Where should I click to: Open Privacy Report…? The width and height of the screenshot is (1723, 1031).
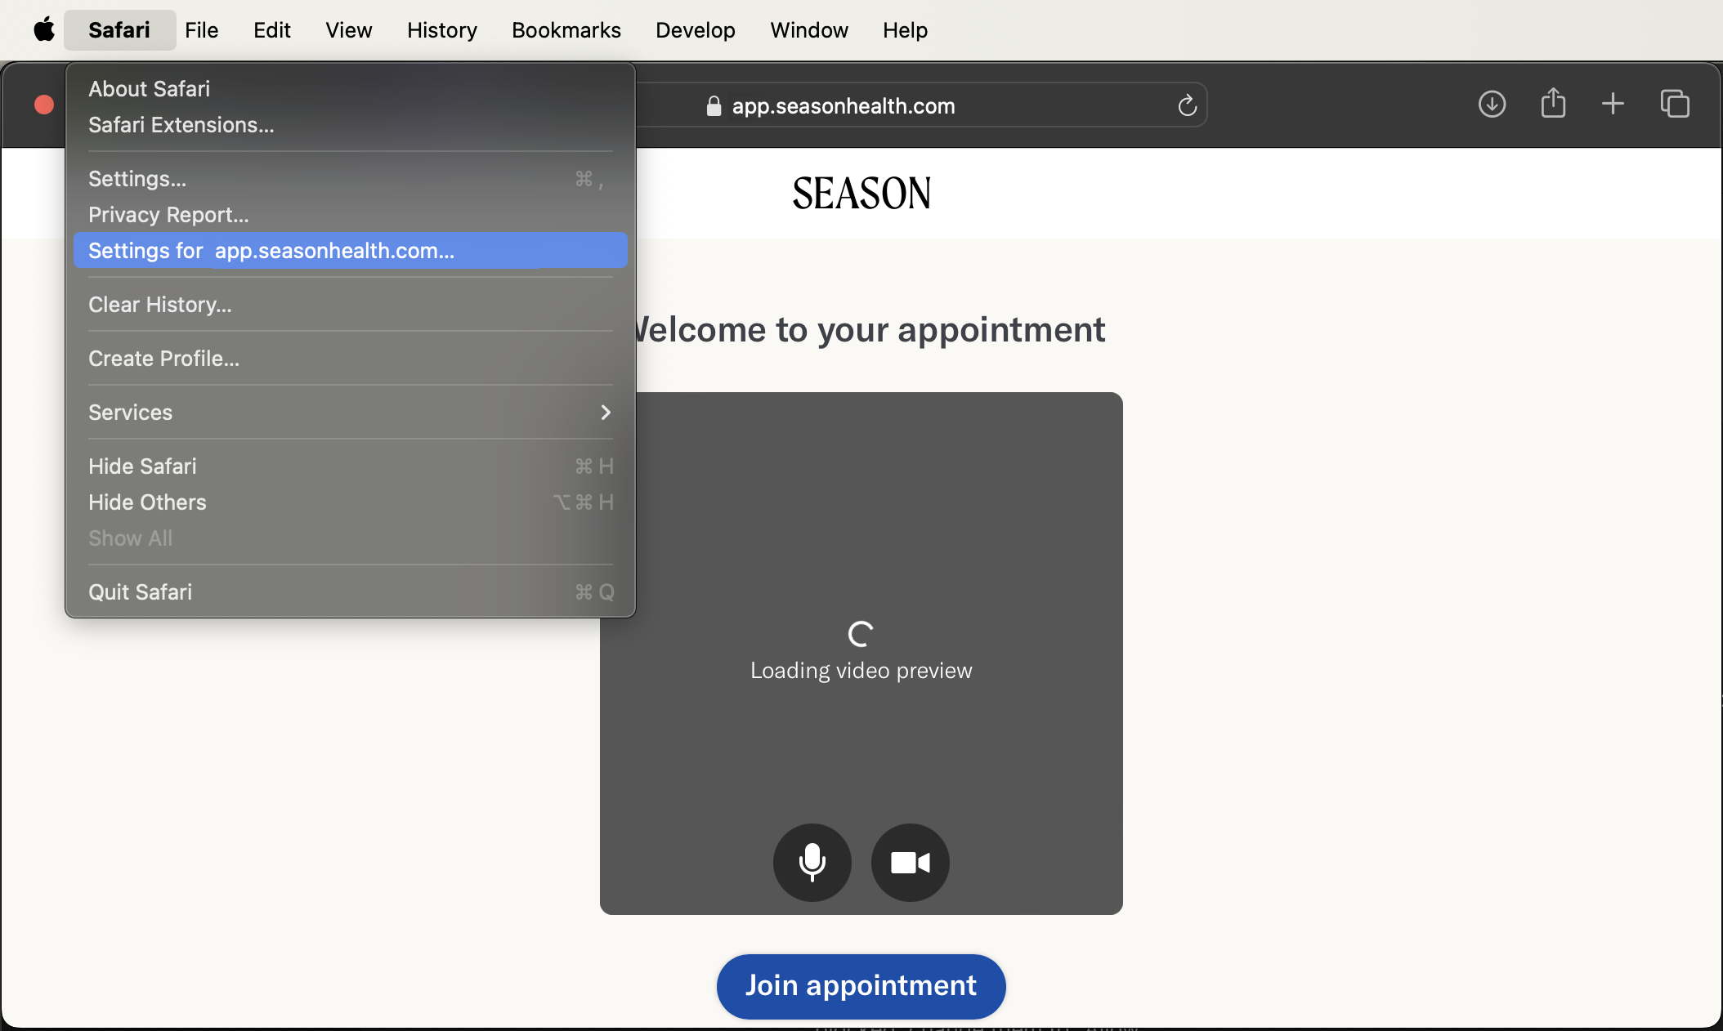point(351,214)
